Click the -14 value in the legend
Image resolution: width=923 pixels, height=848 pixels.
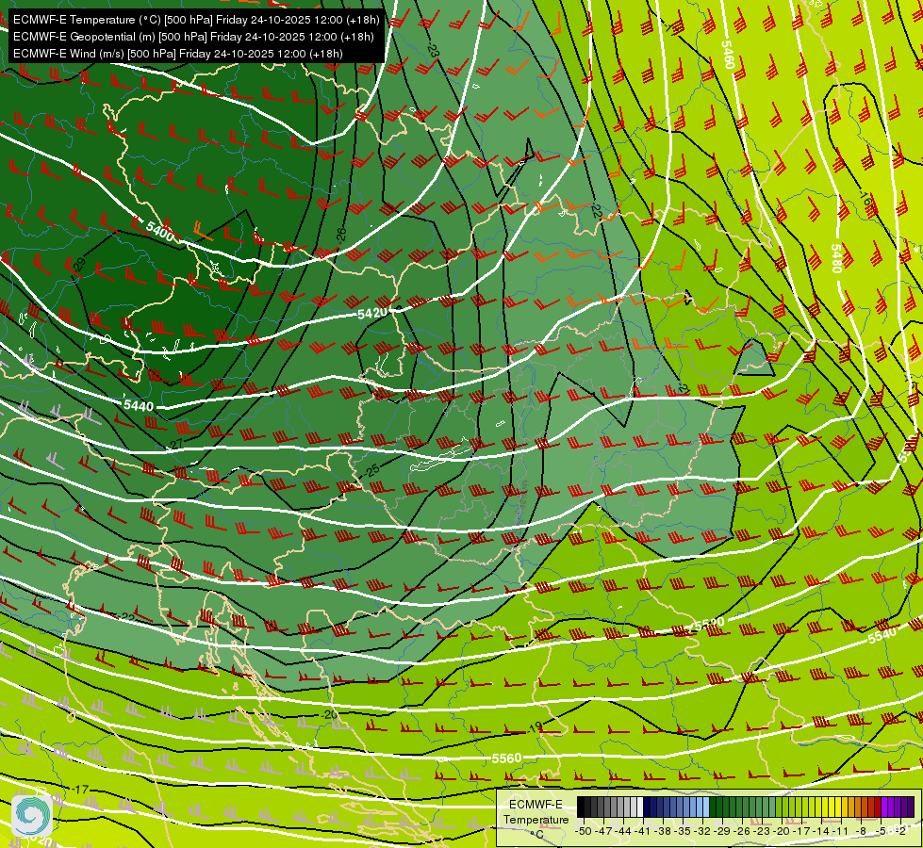coord(821,831)
